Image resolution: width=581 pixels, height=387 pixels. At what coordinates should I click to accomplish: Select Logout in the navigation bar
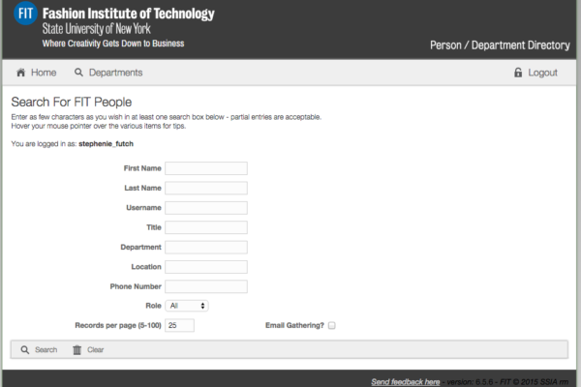coord(542,73)
